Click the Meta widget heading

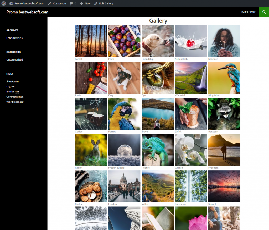[10, 74]
